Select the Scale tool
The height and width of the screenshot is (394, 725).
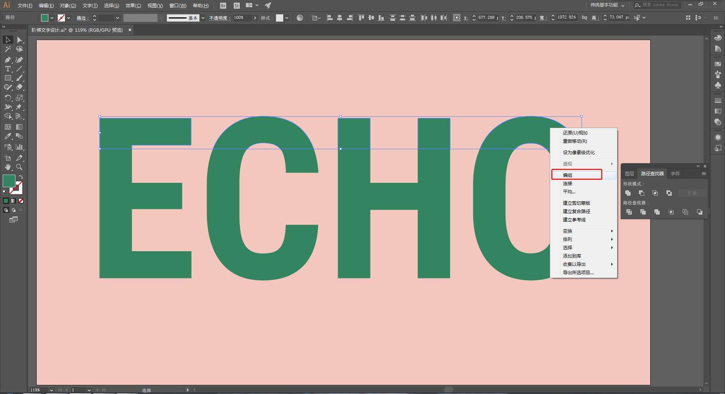20,98
